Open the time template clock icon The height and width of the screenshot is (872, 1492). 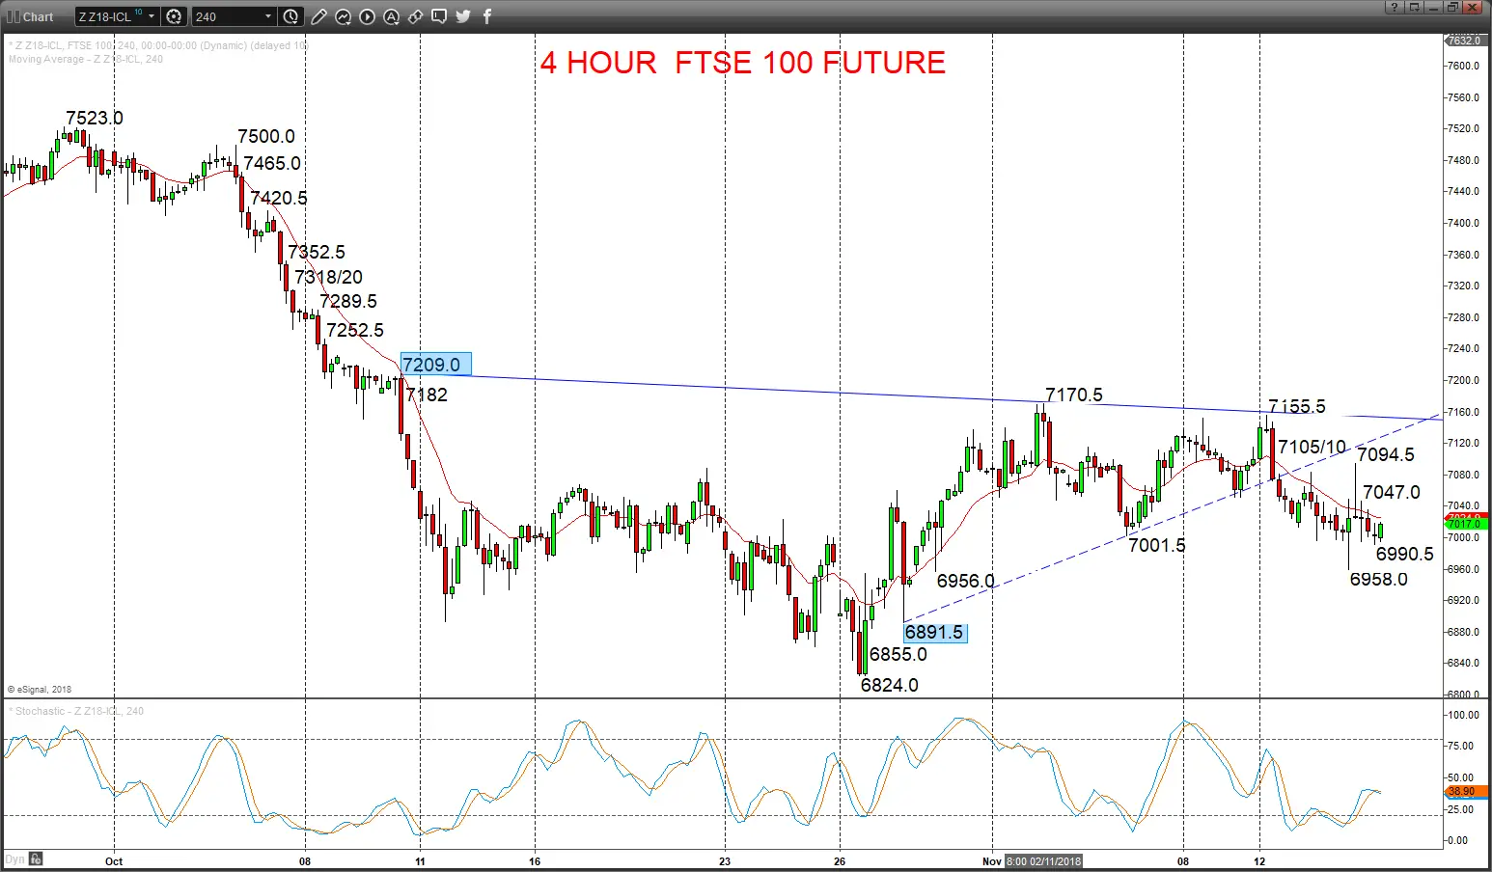click(x=290, y=16)
